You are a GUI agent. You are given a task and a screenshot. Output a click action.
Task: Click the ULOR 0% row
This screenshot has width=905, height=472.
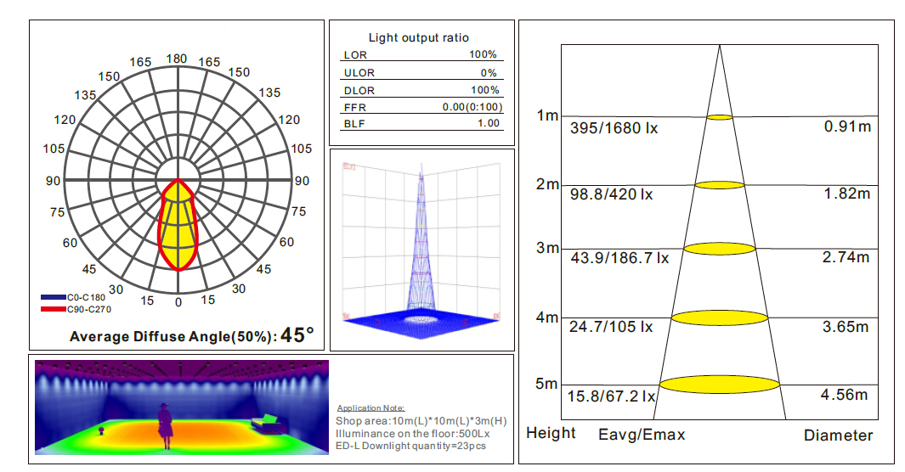(x=421, y=73)
